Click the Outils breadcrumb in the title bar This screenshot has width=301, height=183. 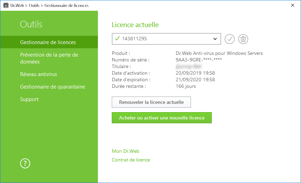tap(34, 5)
